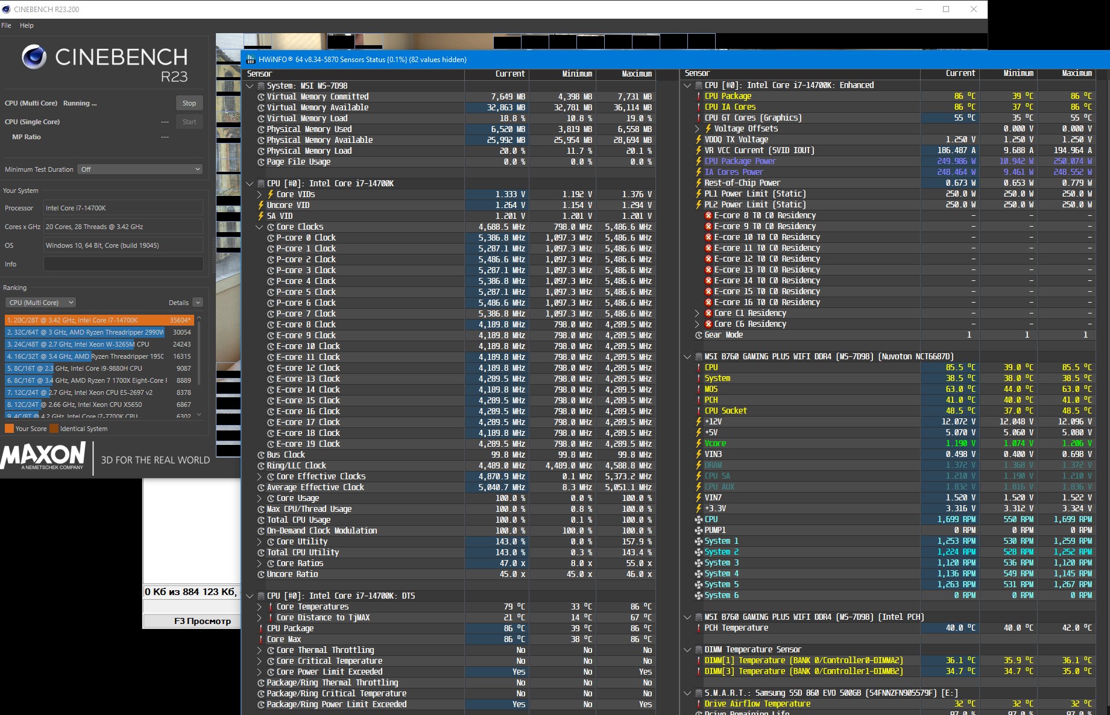Click the lightning icon beside CPU Package Power
This screenshot has width=1110, height=715.
[699, 161]
